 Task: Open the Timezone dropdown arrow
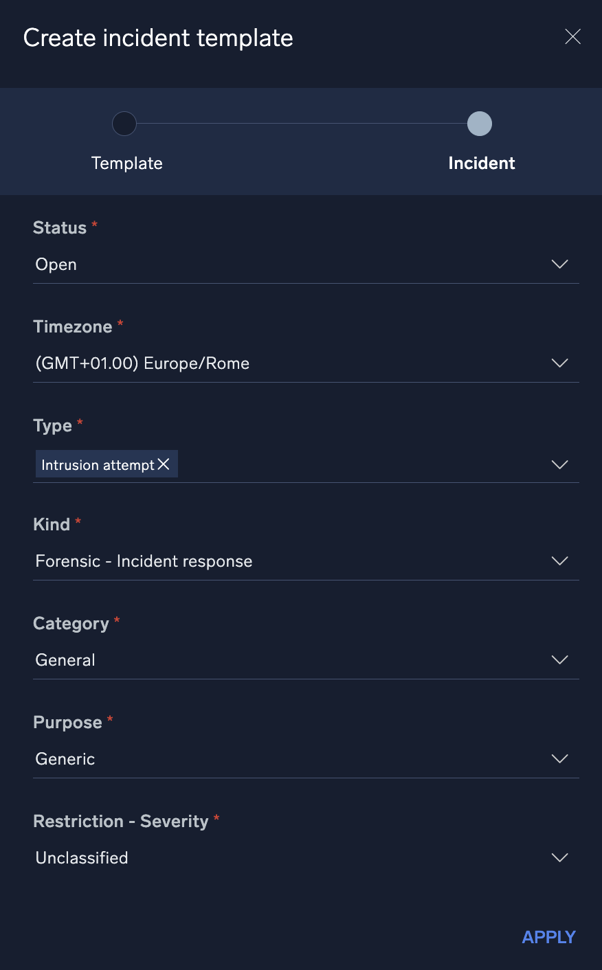click(x=560, y=363)
